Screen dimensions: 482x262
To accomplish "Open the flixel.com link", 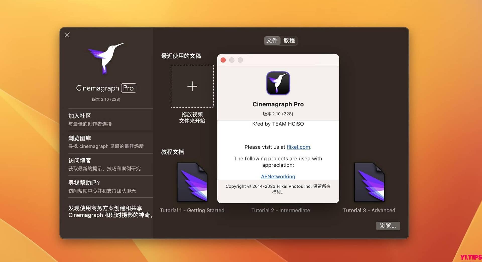I will click(298, 147).
